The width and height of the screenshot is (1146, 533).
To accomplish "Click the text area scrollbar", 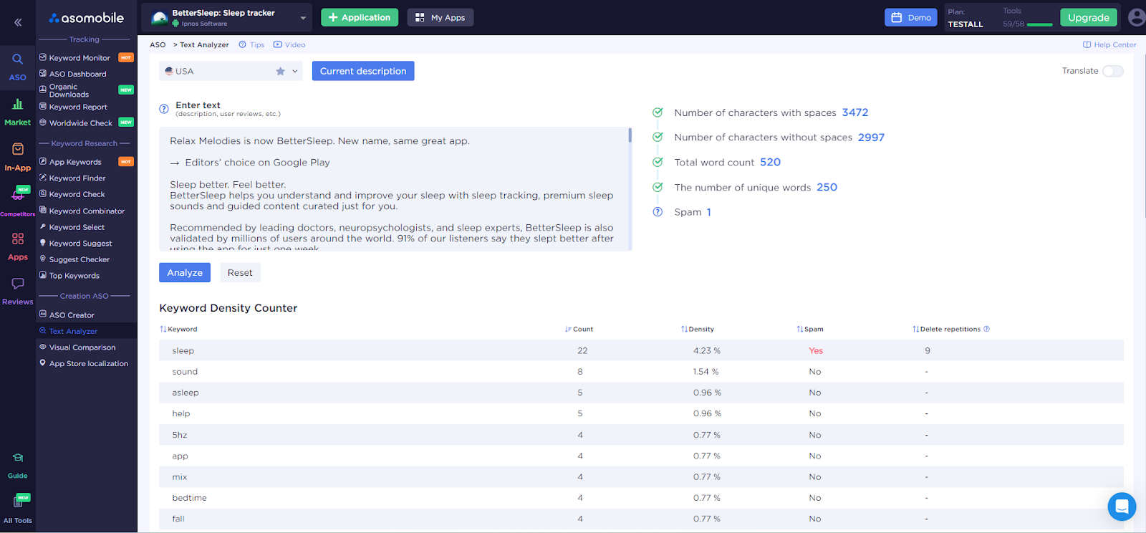I will [630, 135].
